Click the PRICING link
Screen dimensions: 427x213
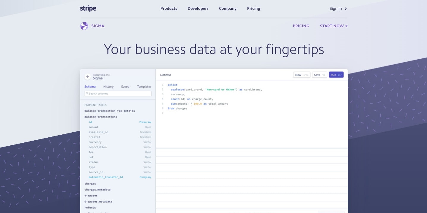click(301, 26)
